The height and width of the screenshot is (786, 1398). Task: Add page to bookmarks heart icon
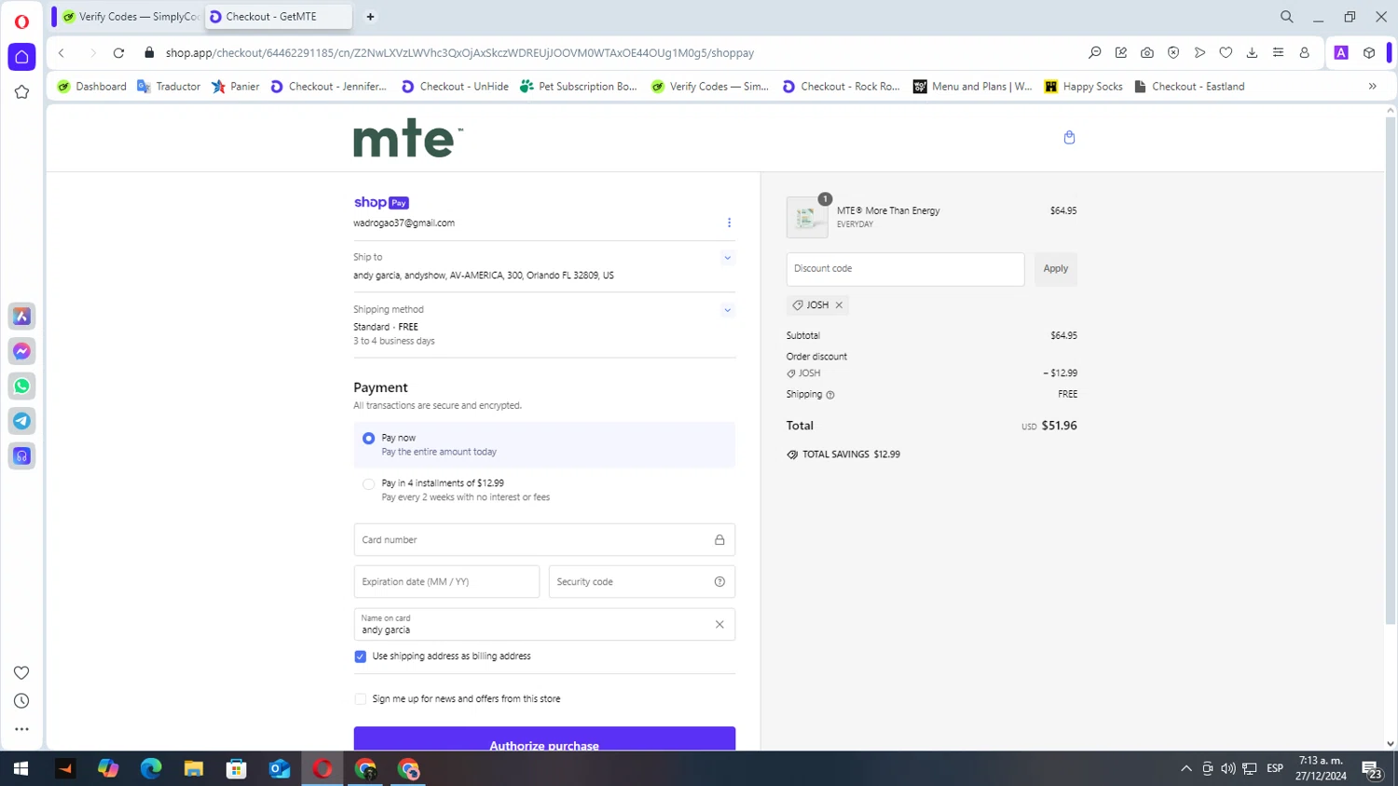click(x=1226, y=53)
